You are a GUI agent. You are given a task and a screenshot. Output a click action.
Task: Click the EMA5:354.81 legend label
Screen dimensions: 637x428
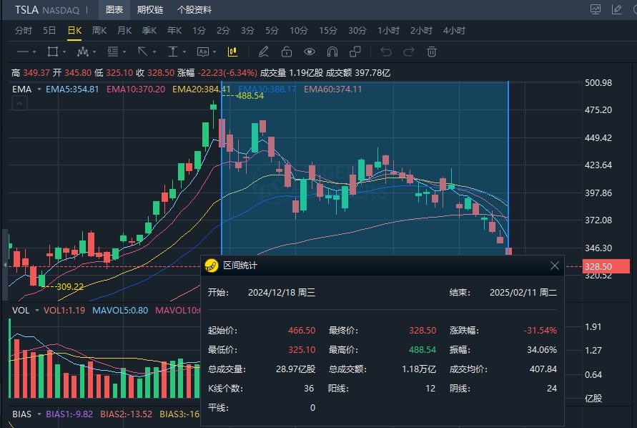[x=72, y=89]
